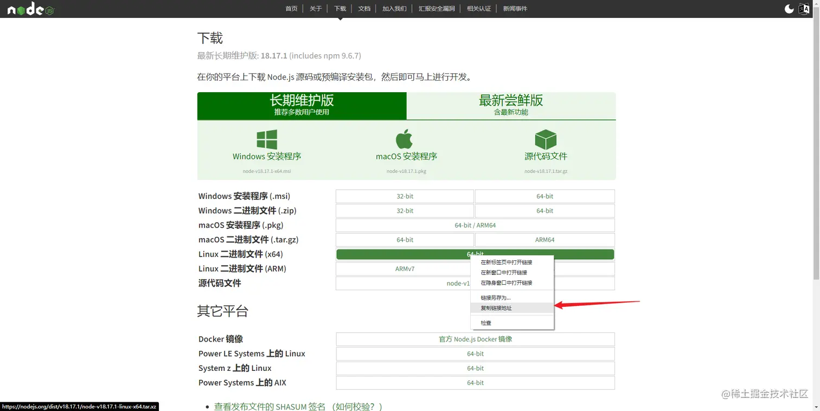Toggle dark mode moon icon

pyautogui.click(x=789, y=9)
